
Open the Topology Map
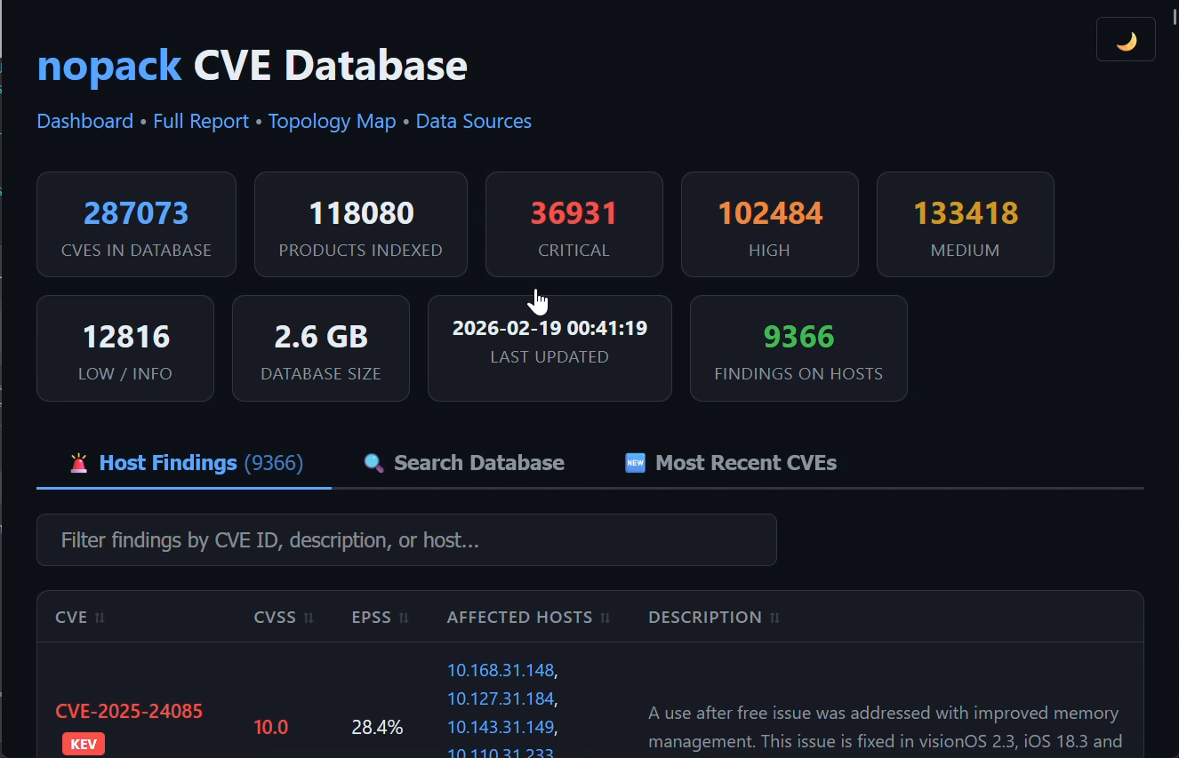tap(332, 121)
